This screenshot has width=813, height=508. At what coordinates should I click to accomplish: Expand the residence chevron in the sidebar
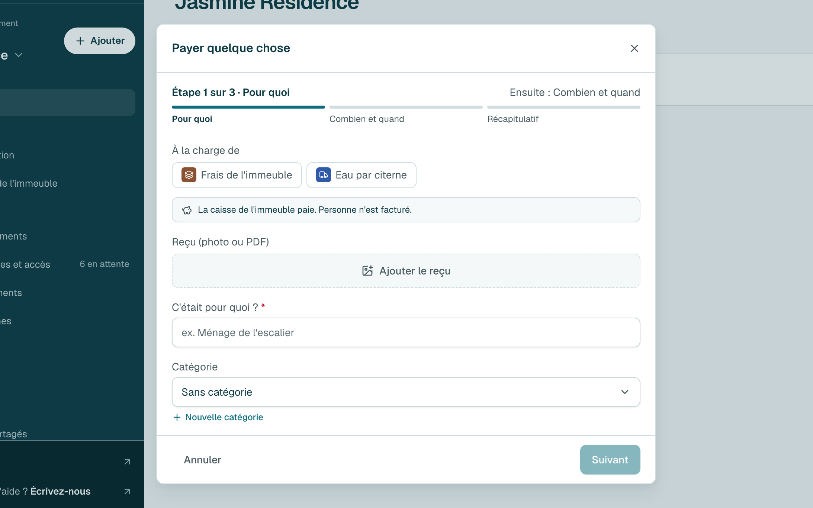[x=18, y=55]
